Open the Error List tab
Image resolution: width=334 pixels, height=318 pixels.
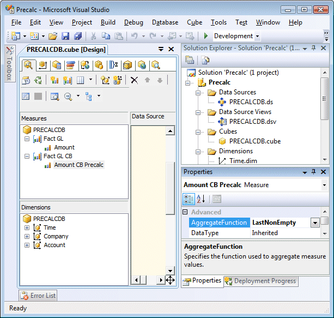pyautogui.click(x=38, y=296)
